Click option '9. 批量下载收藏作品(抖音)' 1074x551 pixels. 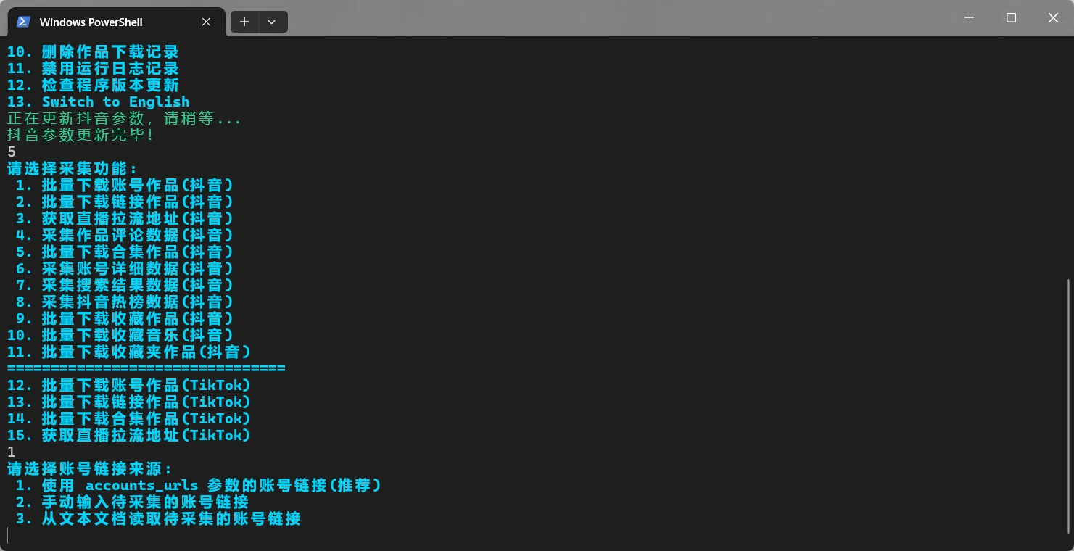(124, 319)
